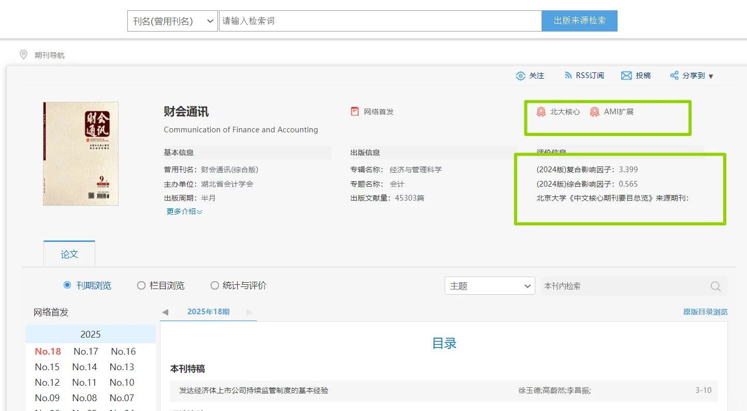Open article 发达经济体上市公司持续监管制度的基本经验
747x411 pixels.
coord(254,390)
